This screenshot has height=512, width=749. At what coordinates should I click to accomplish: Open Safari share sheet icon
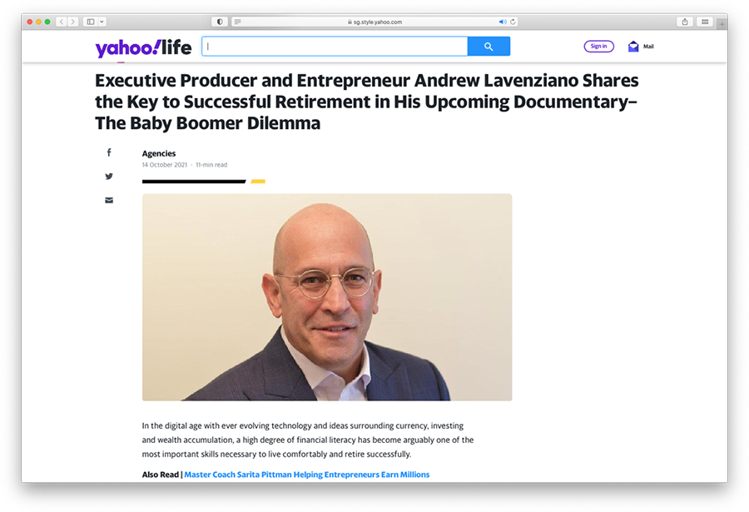[685, 22]
